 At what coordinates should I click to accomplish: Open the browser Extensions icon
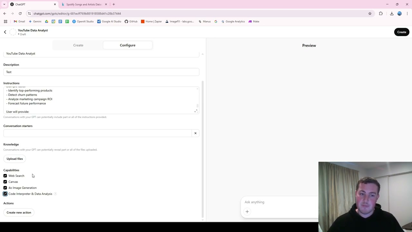[381, 14]
